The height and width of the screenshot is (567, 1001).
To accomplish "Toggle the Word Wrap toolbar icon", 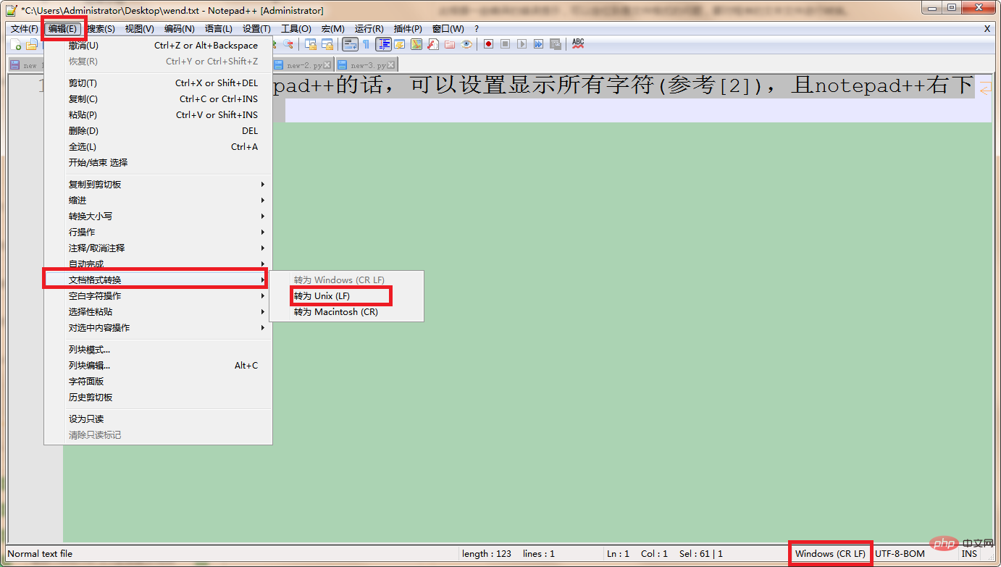I will click(x=350, y=44).
